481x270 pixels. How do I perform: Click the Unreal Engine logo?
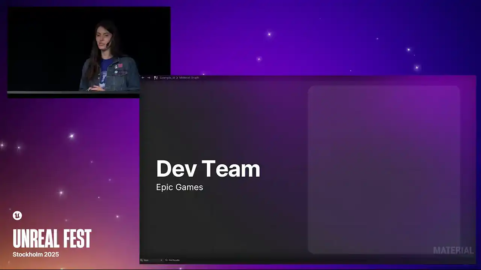coord(17,216)
